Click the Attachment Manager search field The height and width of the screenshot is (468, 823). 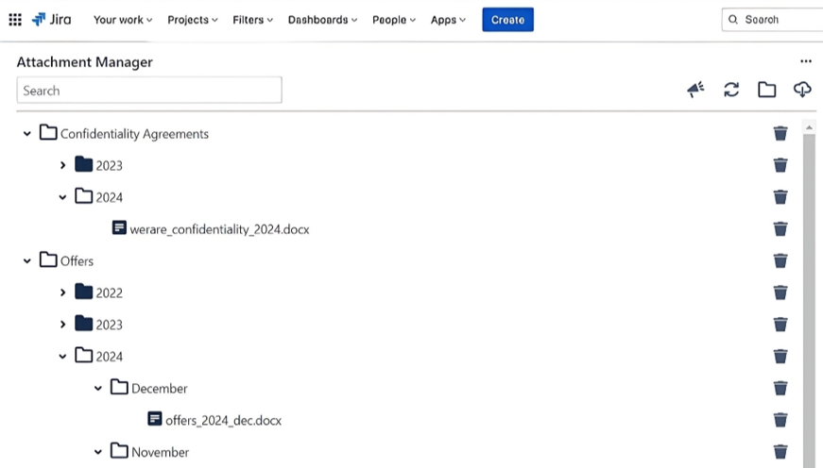click(x=149, y=91)
